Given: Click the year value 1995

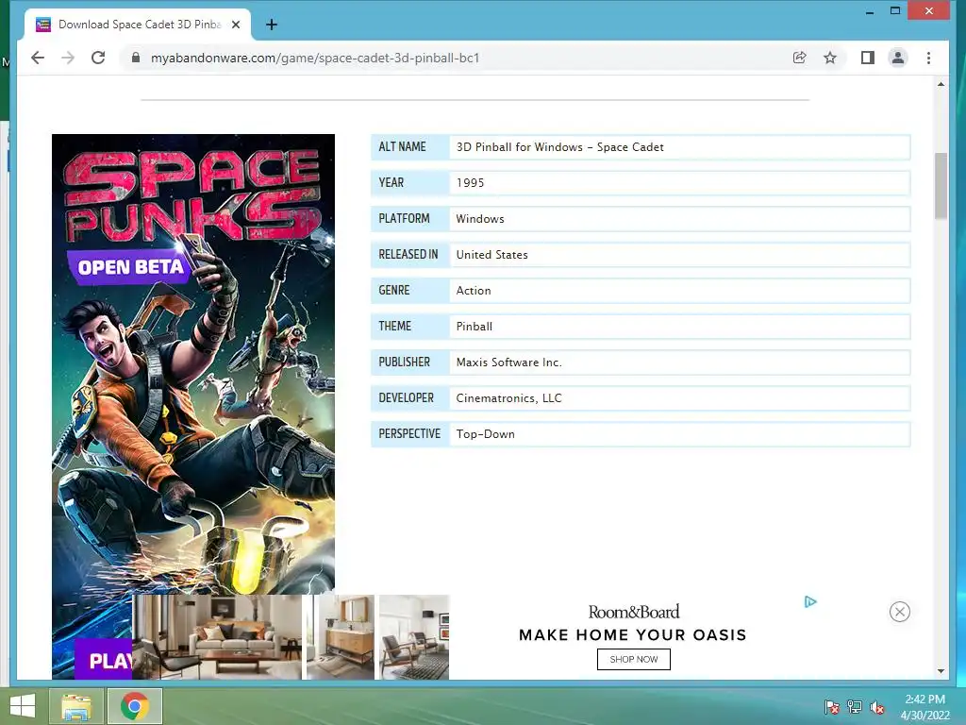Looking at the screenshot, I should coord(470,183).
